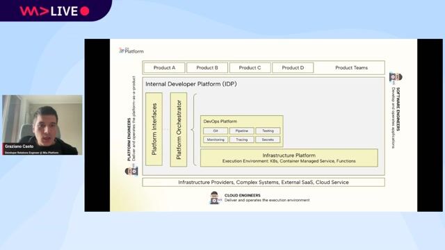This screenshot has height=250, width=445.
Task: Click the Graziano Casto name caption
Action: [19, 147]
